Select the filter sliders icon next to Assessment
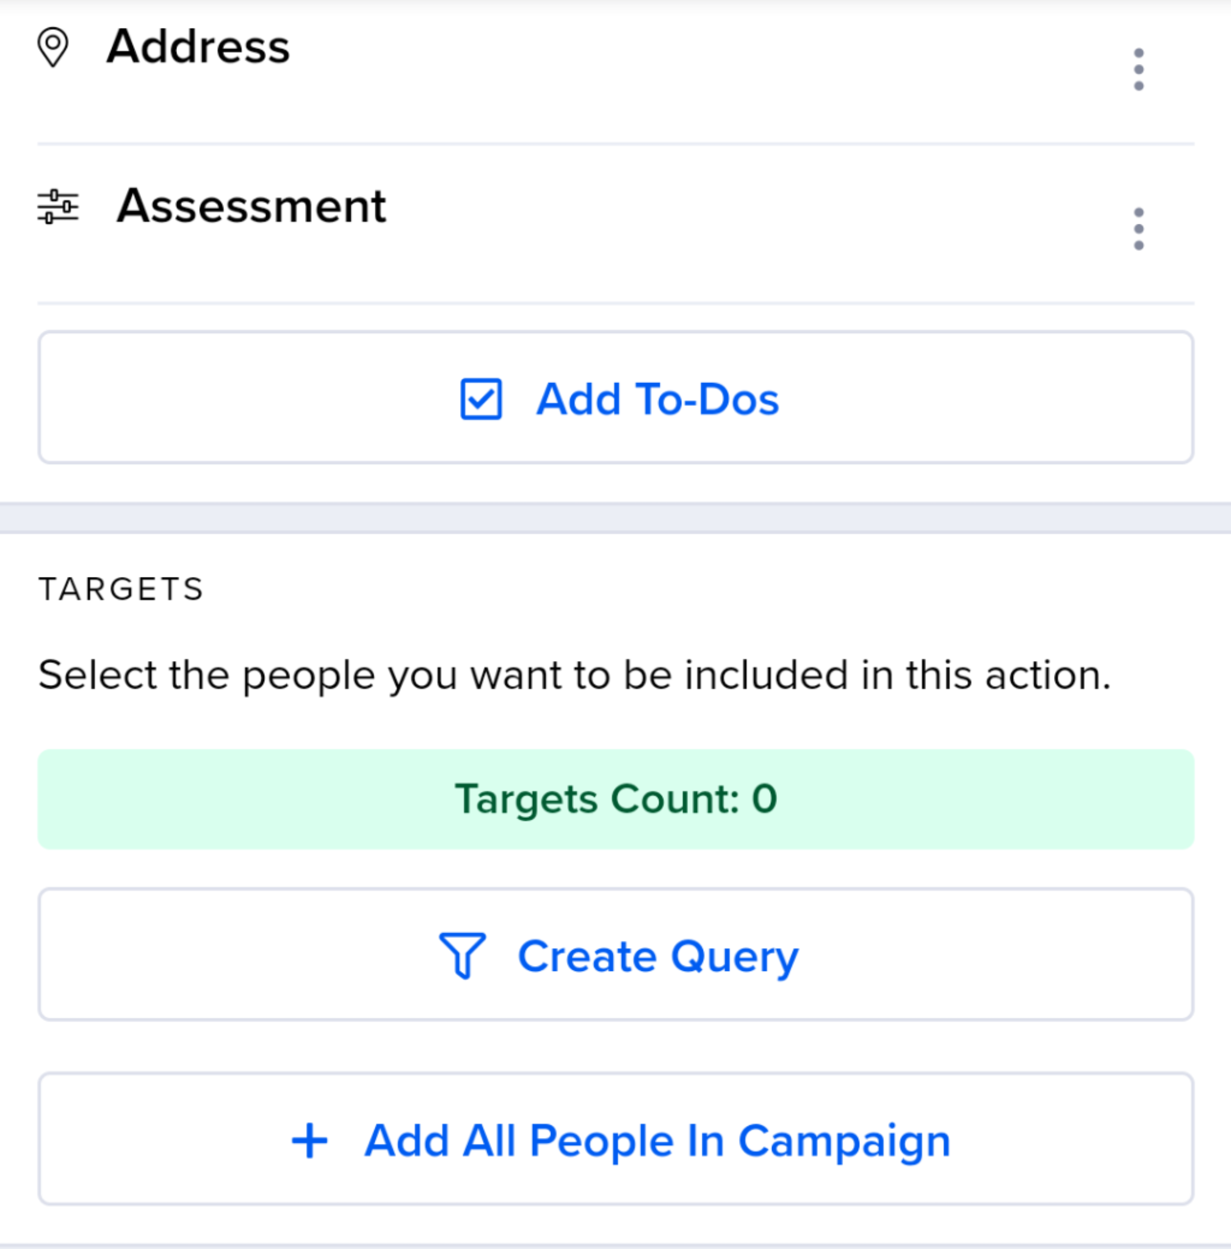The image size is (1231, 1249). 57,206
